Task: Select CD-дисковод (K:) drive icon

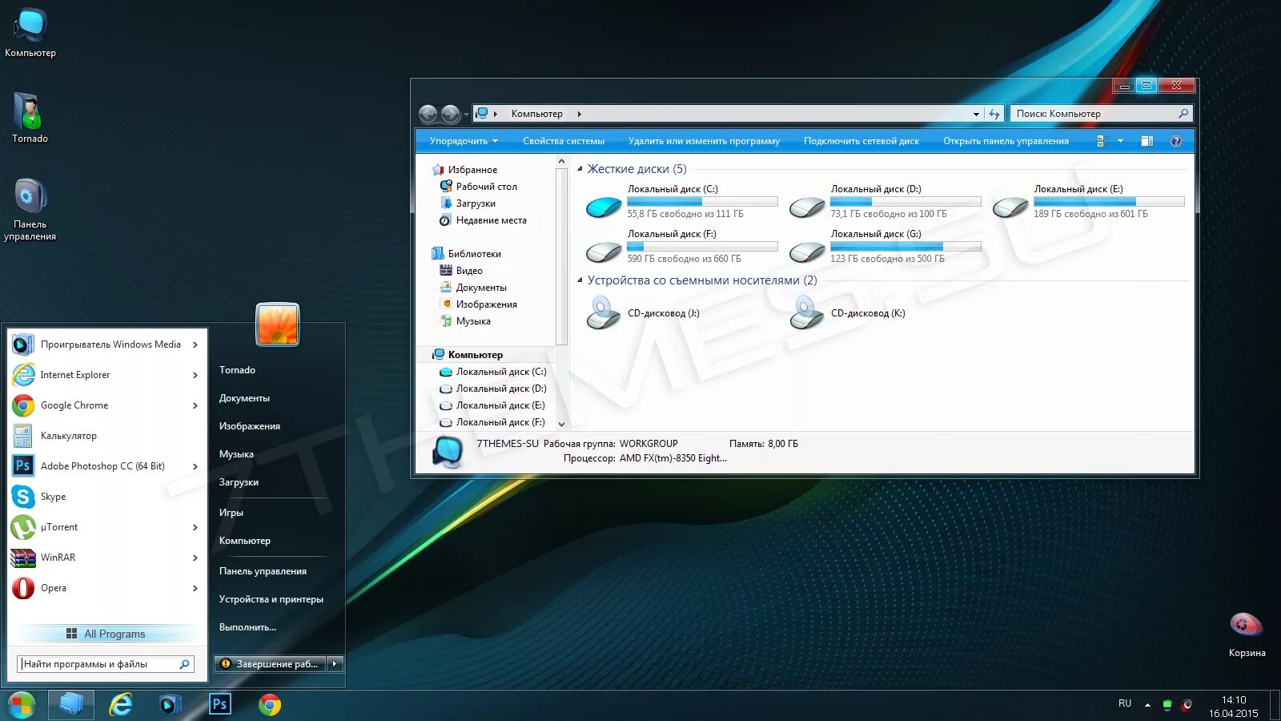Action: pos(807,312)
